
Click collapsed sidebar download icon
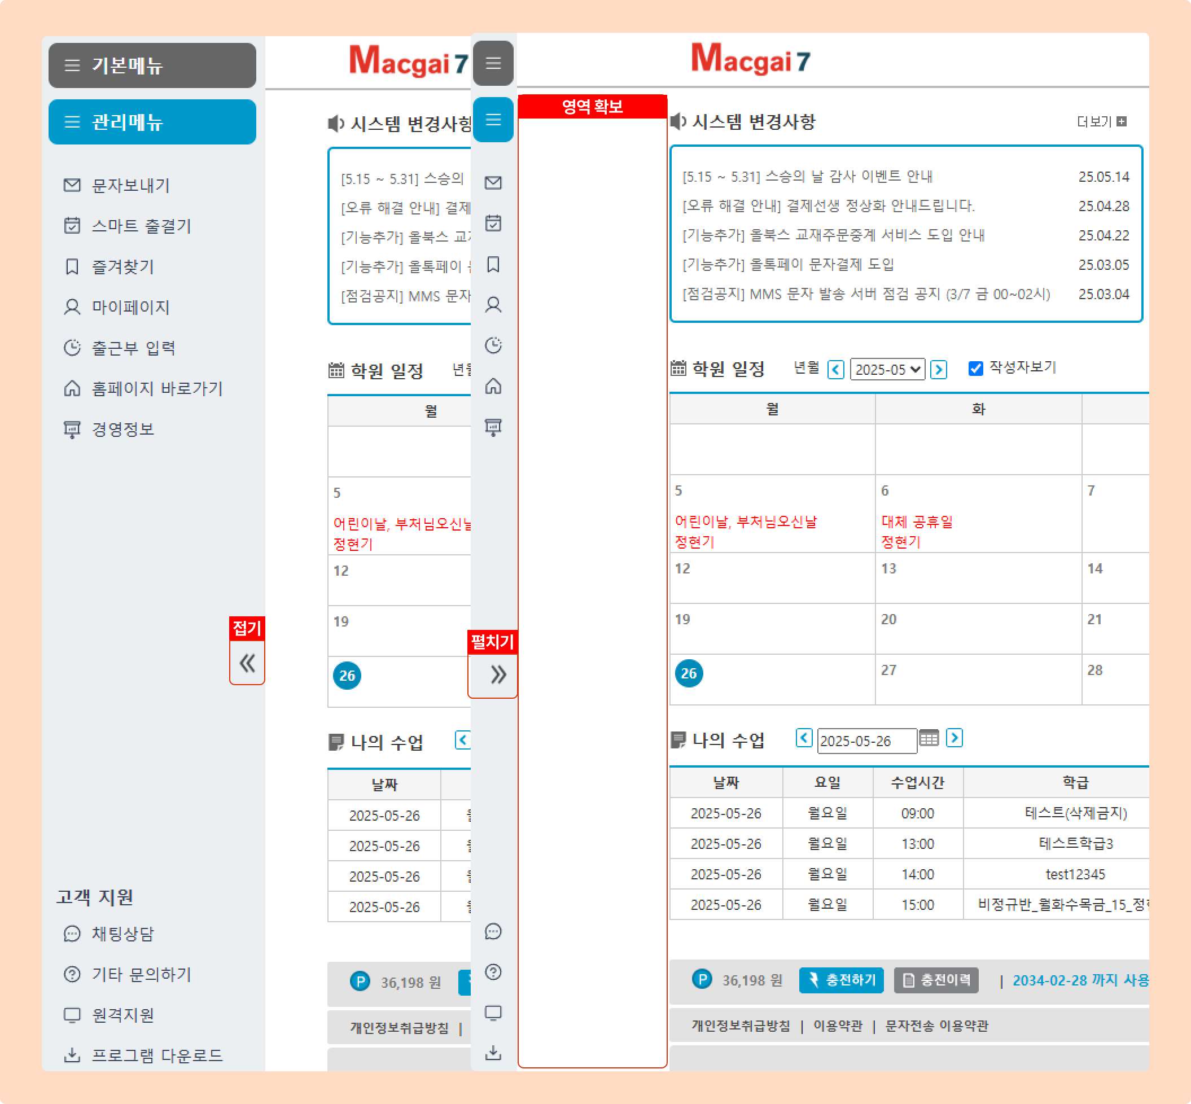(x=493, y=1053)
